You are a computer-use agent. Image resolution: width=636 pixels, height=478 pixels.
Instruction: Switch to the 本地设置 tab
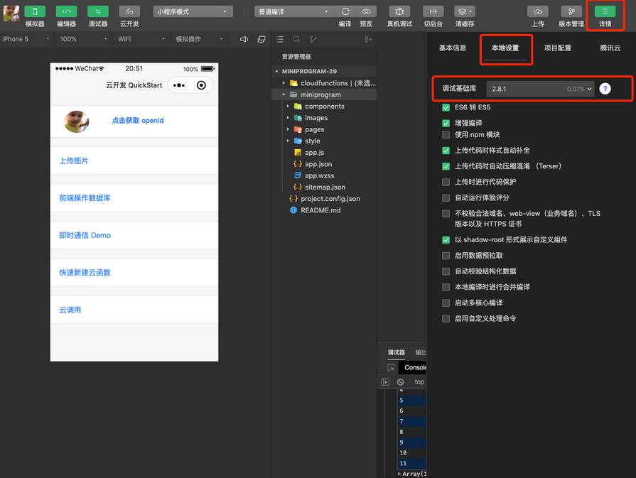click(505, 48)
